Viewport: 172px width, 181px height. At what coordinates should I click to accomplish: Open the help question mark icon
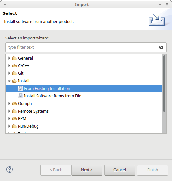(x=10, y=169)
